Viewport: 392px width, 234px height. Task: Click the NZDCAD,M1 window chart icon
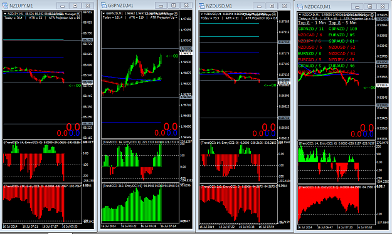(300, 6)
